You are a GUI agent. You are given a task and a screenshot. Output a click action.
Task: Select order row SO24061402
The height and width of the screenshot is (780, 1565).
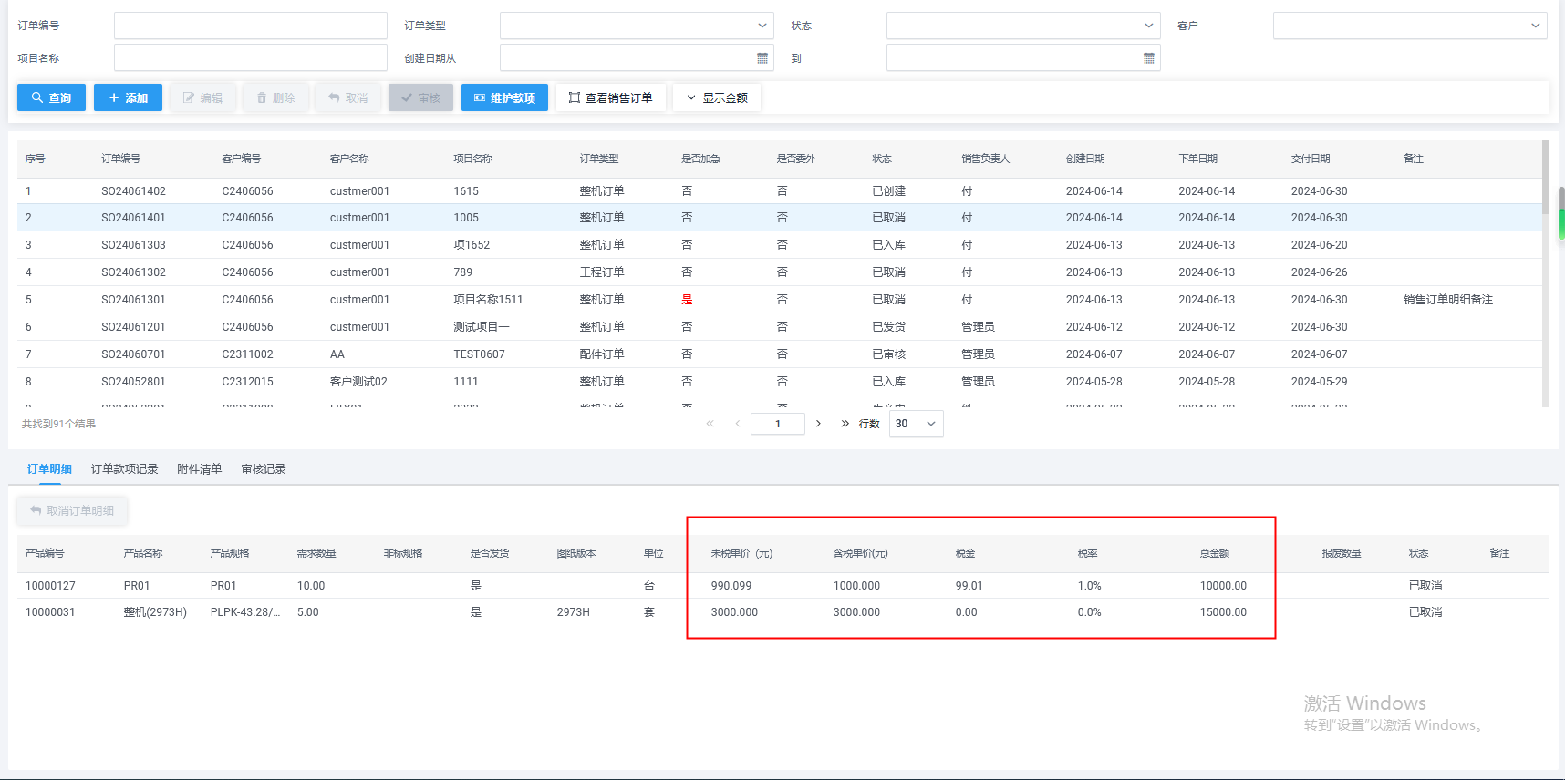pos(779,191)
